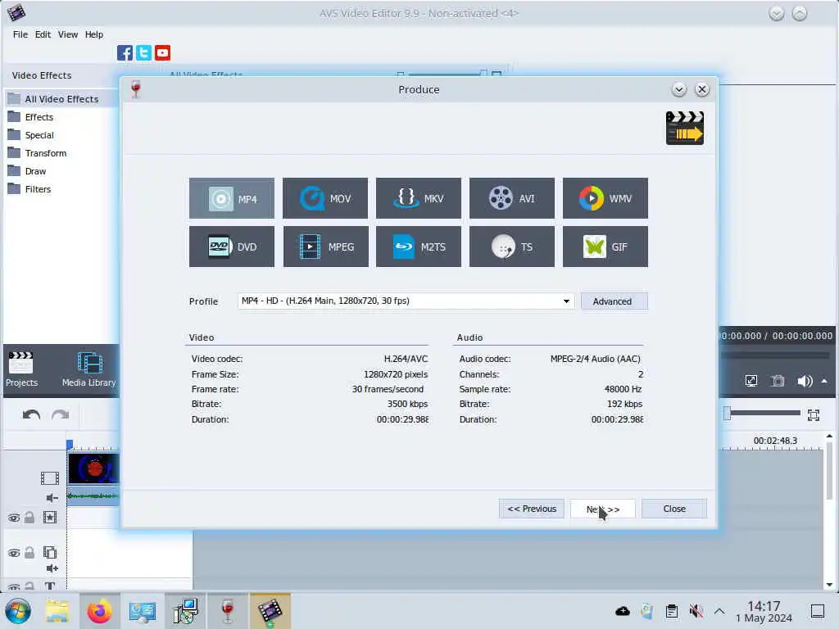
Task: Open Firefox from the taskbar
Action: click(99, 611)
